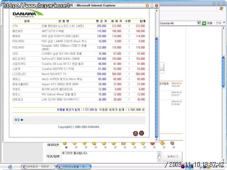This screenshot has height=170, width=227.
Task: Click the DANAWA logo in the popup
Action: 28,14
